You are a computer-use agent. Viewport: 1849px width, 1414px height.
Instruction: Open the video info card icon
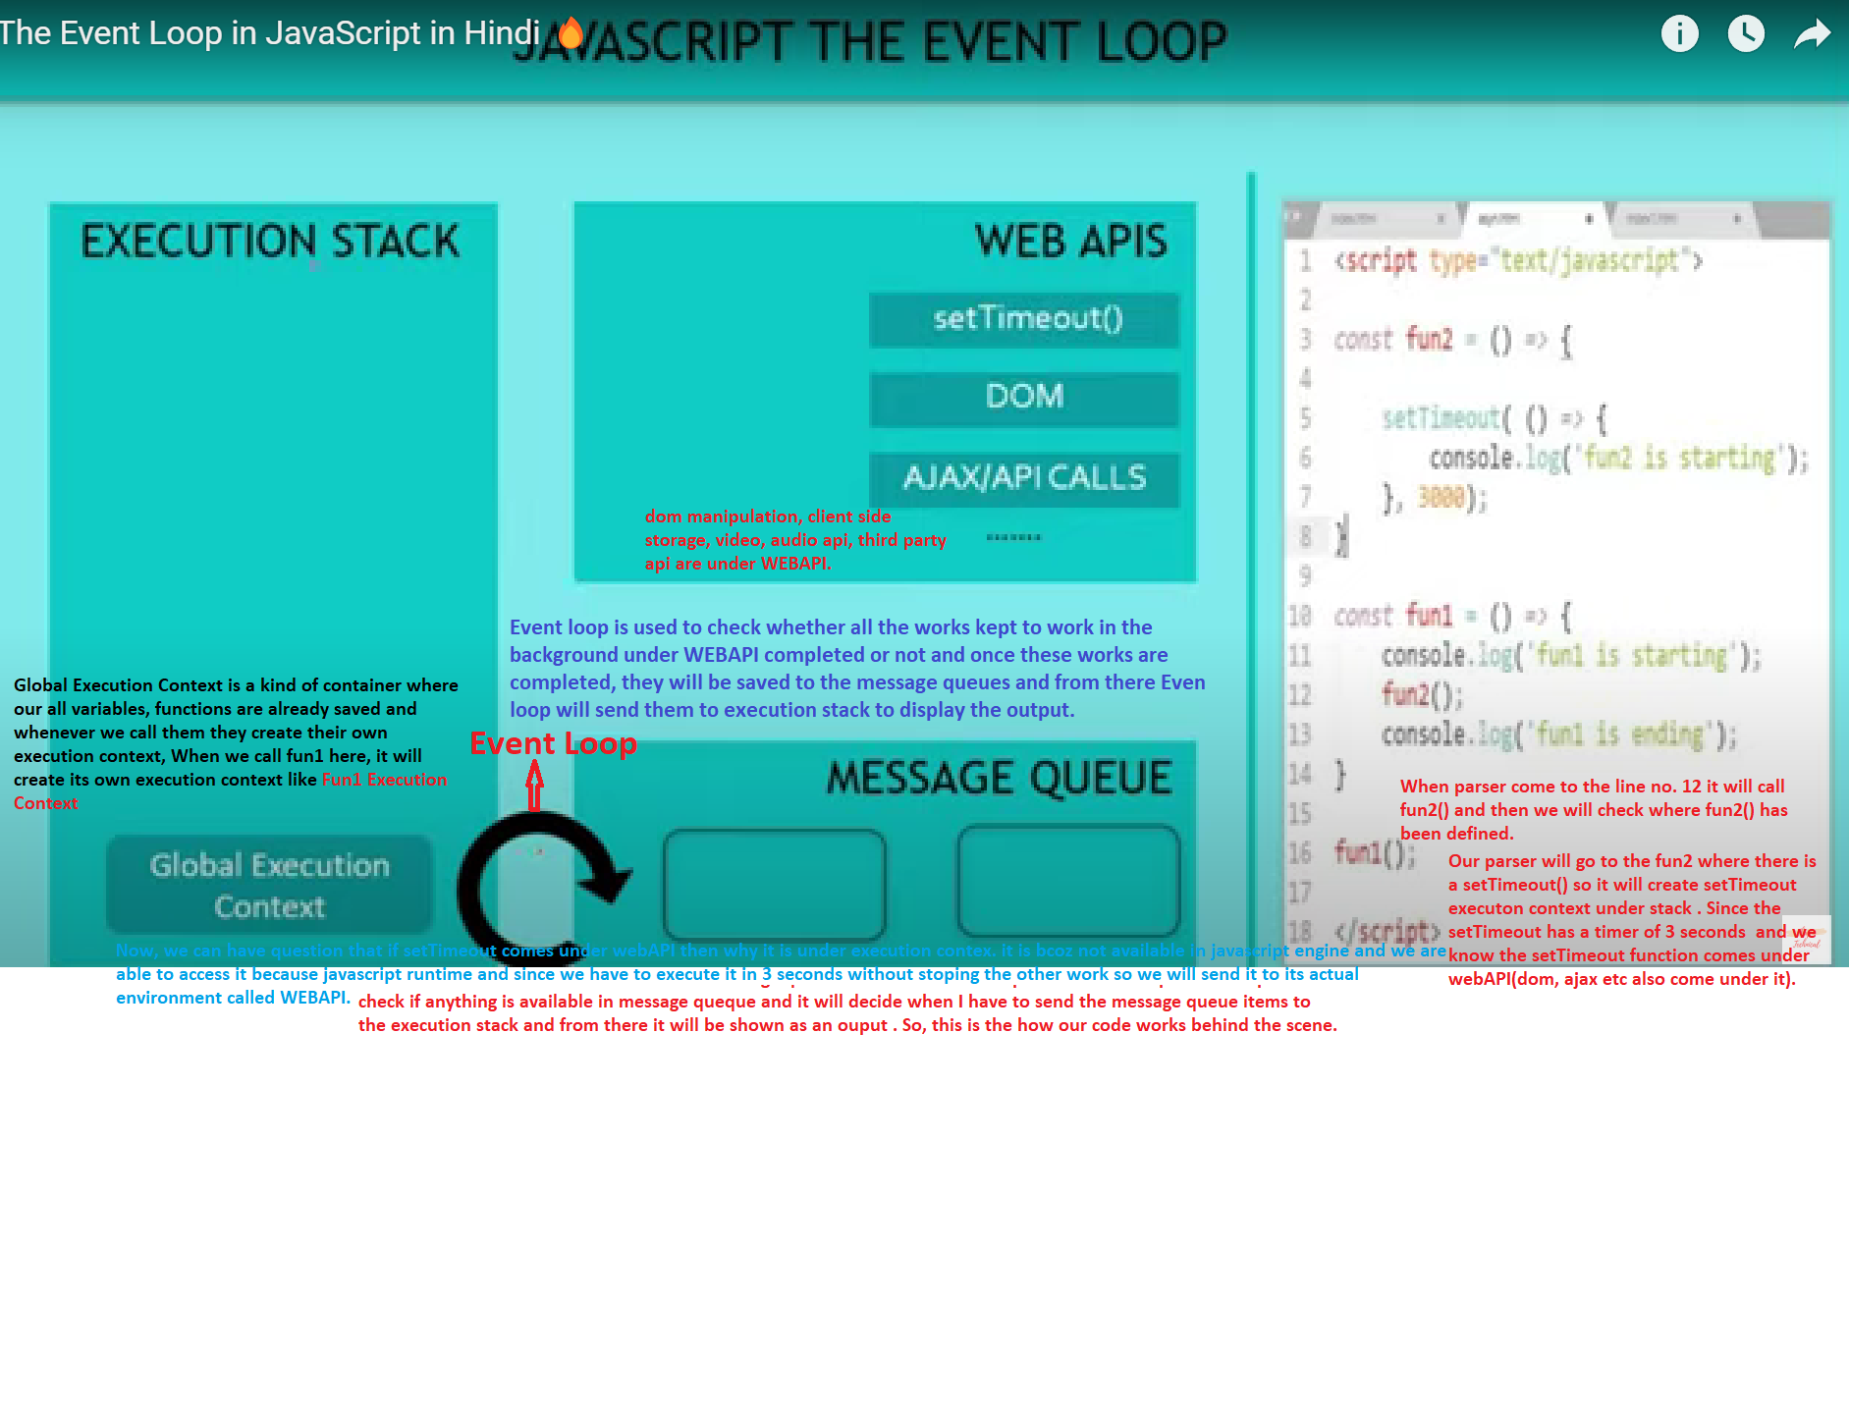point(1679,34)
